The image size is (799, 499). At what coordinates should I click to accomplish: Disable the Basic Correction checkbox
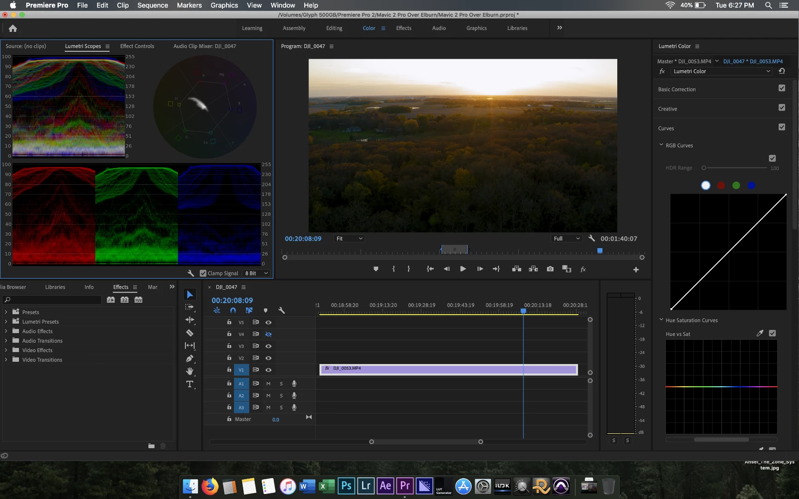(781, 88)
